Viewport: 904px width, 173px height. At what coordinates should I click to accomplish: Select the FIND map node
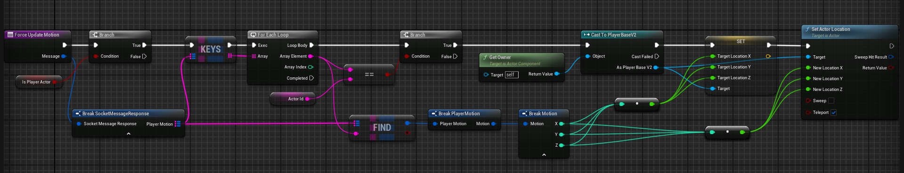(x=382, y=128)
